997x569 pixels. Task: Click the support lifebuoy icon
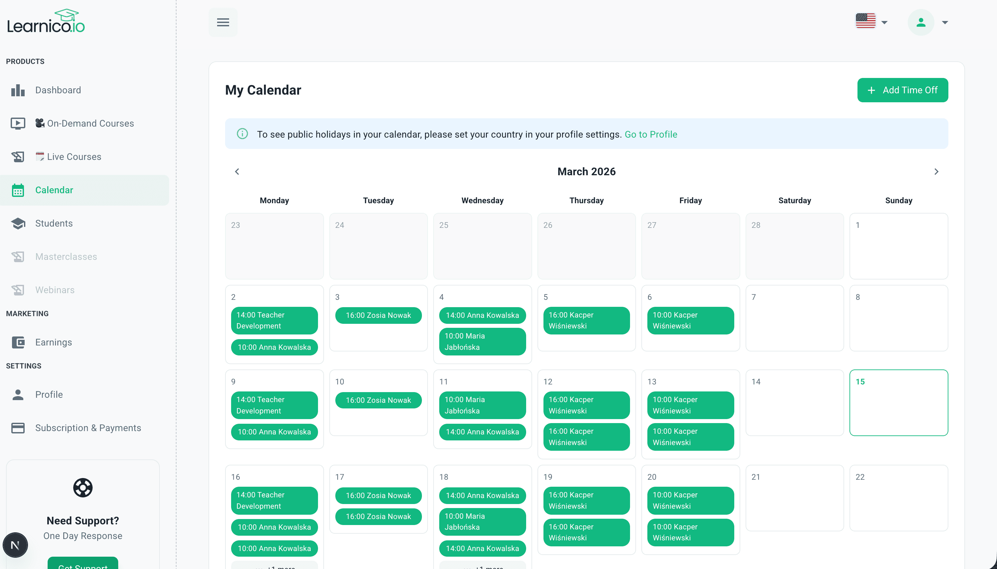click(x=83, y=488)
